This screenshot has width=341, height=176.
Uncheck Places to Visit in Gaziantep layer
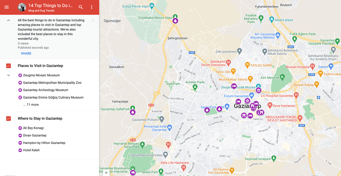[x=8, y=66]
